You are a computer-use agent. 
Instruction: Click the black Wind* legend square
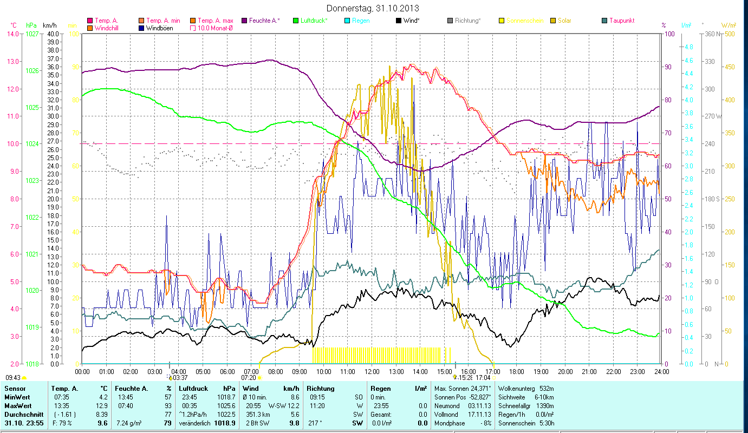(x=399, y=21)
